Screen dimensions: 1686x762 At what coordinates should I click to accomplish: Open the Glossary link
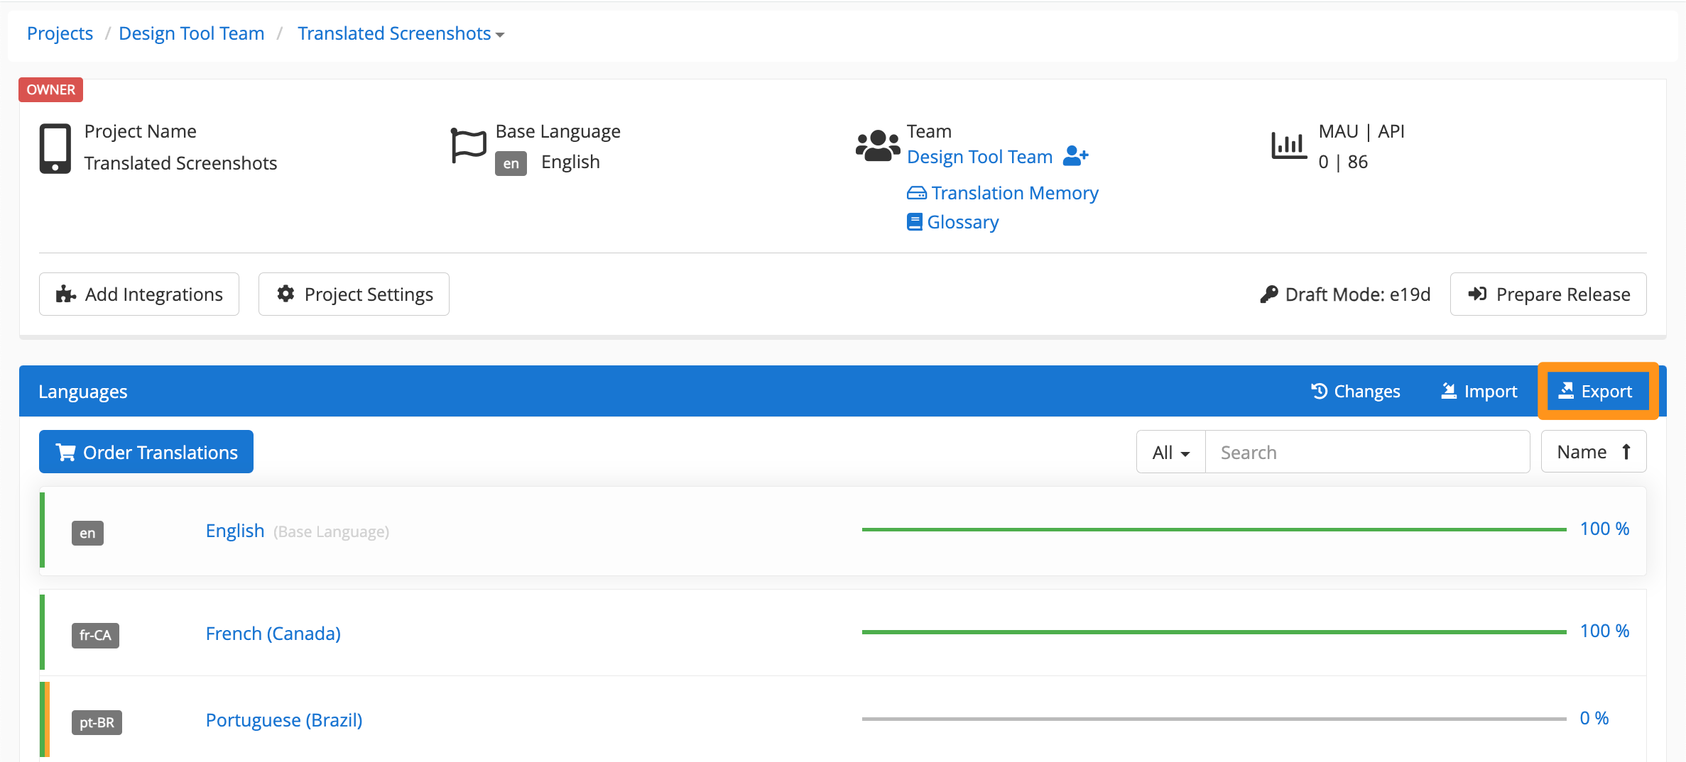pos(953,222)
